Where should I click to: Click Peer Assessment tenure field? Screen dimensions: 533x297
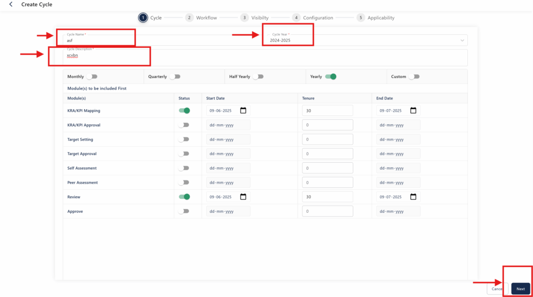click(327, 183)
